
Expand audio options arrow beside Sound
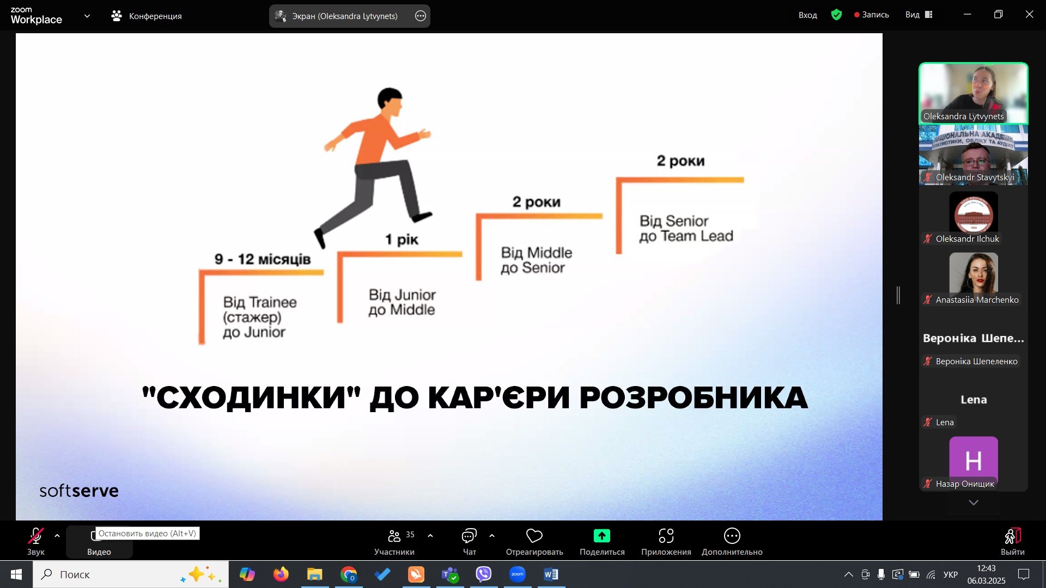57,536
